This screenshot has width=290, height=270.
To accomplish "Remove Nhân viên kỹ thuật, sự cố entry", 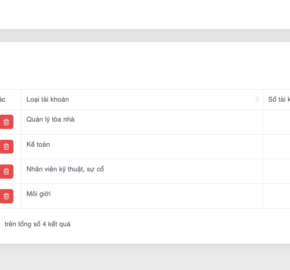I will point(6,171).
